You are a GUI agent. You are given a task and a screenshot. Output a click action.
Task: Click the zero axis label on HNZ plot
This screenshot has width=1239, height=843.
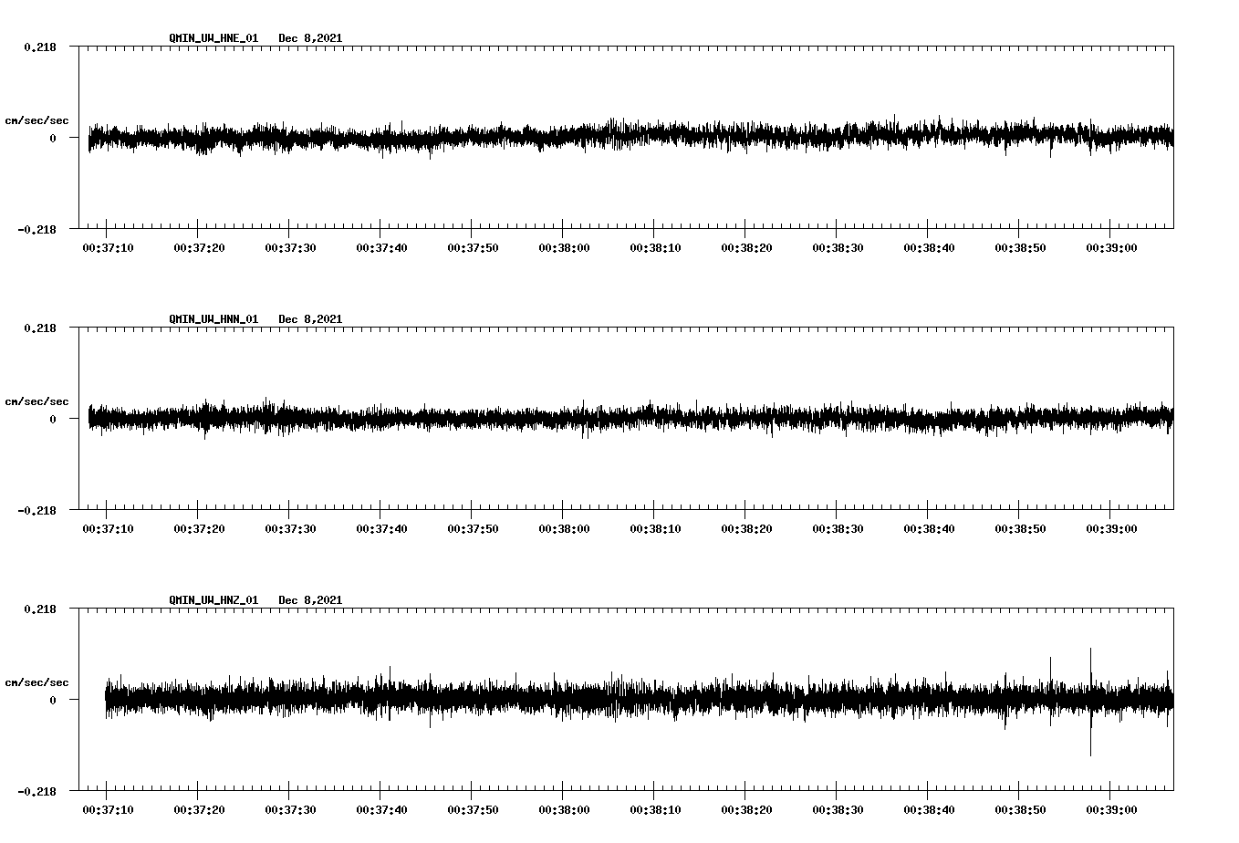coord(52,700)
